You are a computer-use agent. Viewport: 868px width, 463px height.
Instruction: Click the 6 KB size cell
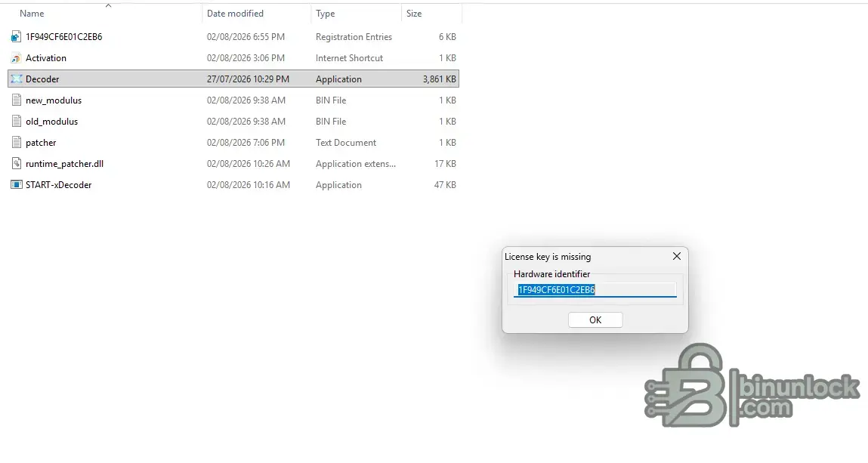447,37
